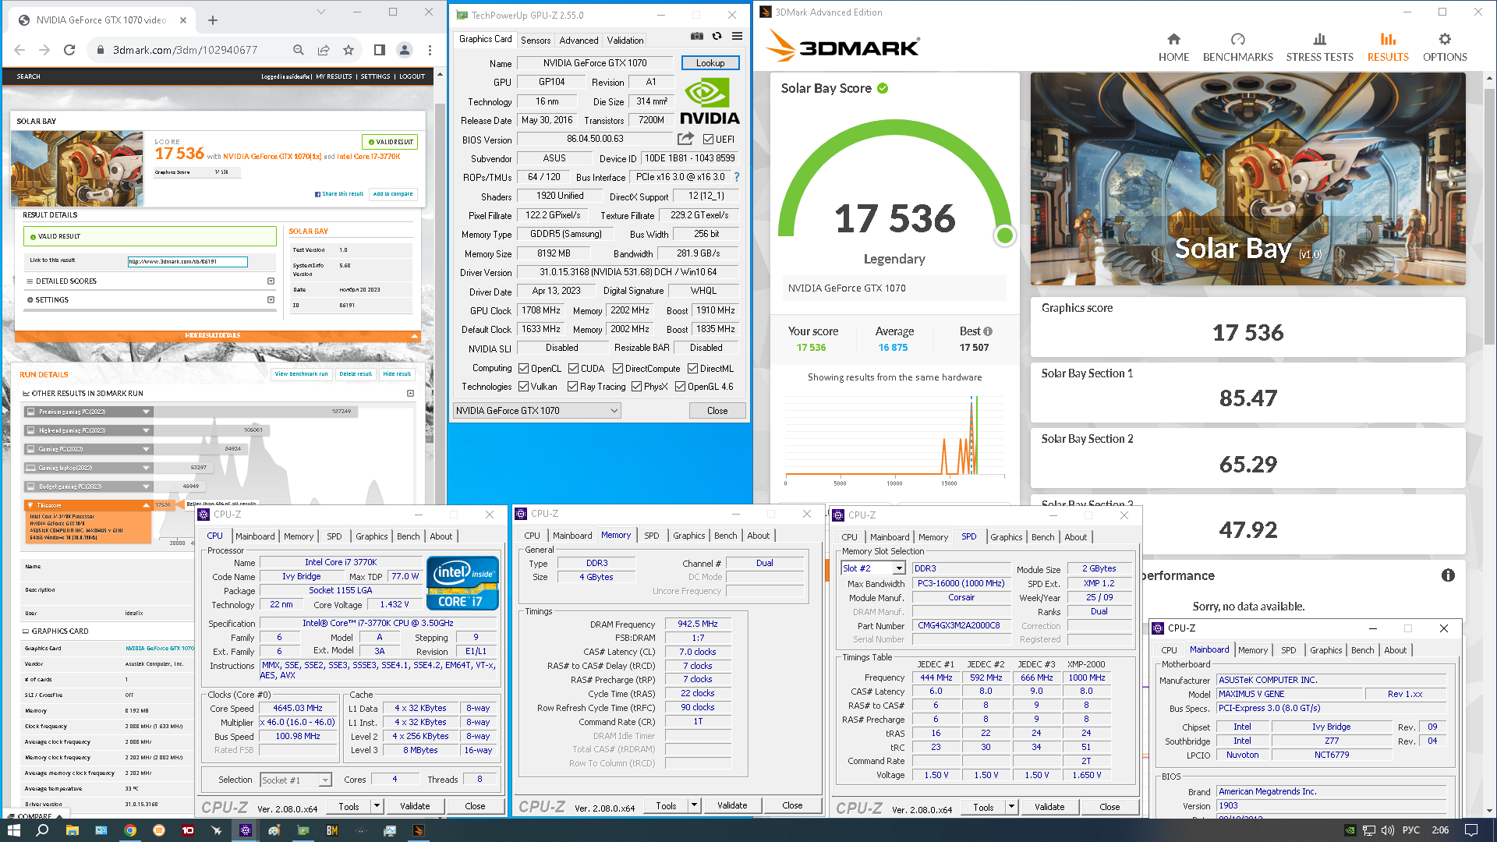Image resolution: width=1497 pixels, height=842 pixels.
Task: Open RESULTS tab in 3DMark
Action: point(1388,47)
